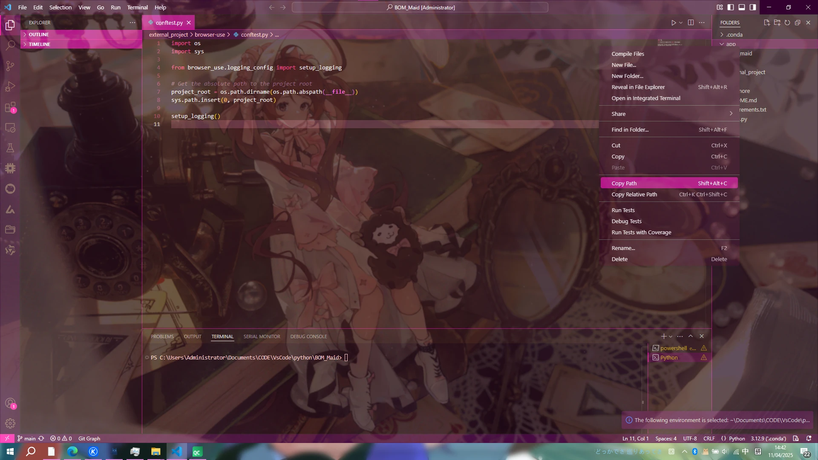Click the Run Python File play button
The height and width of the screenshot is (460, 818).
coord(674,23)
